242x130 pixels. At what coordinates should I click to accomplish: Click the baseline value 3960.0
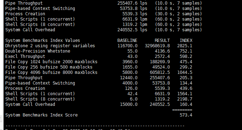130,62
